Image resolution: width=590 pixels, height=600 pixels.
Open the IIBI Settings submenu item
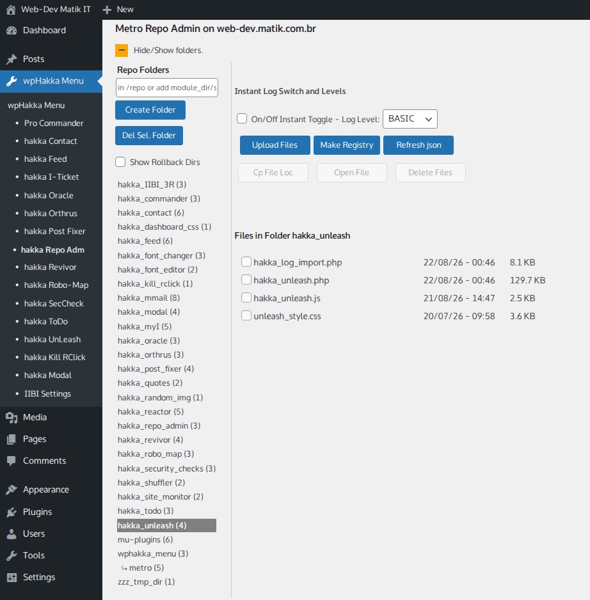point(47,394)
